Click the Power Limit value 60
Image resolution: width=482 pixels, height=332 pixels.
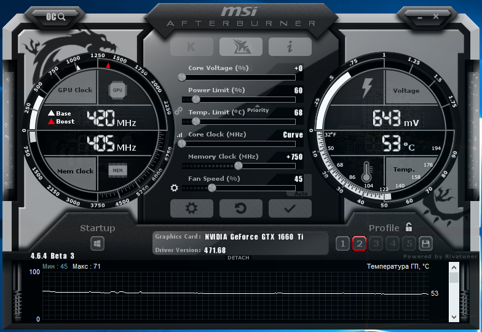(298, 90)
